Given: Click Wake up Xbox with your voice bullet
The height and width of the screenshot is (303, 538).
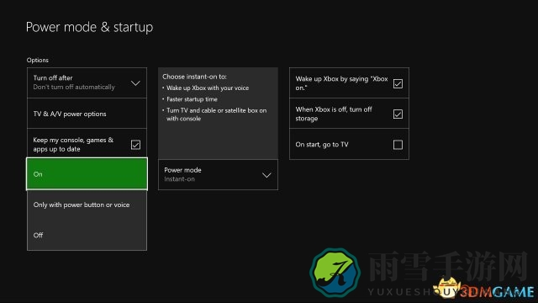Looking at the screenshot, I should 208,88.
